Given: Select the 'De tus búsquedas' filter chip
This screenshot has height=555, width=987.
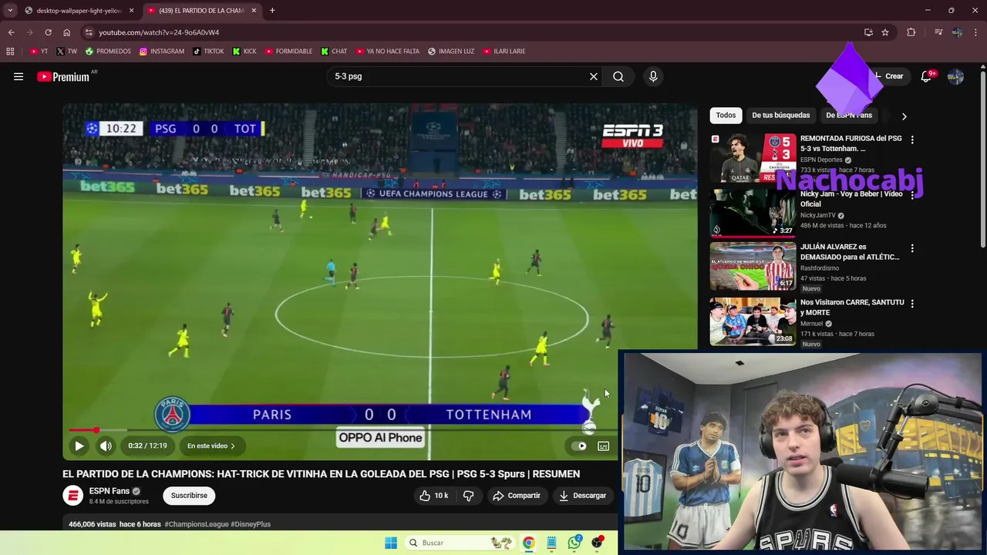Looking at the screenshot, I should [781, 116].
